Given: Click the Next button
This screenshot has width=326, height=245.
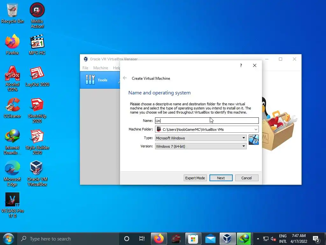Looking at the screenshot, I should click(x=221, y=178).
